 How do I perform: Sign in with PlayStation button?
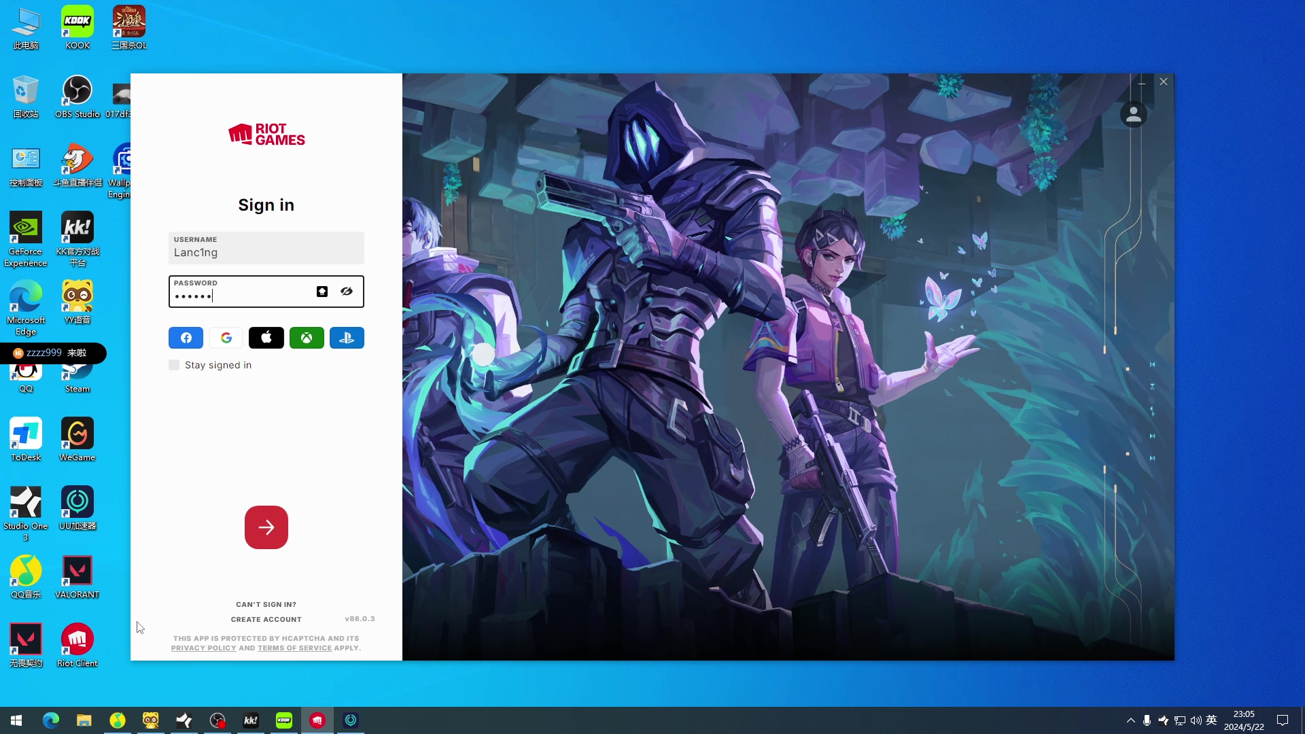(x=347, y=338)
